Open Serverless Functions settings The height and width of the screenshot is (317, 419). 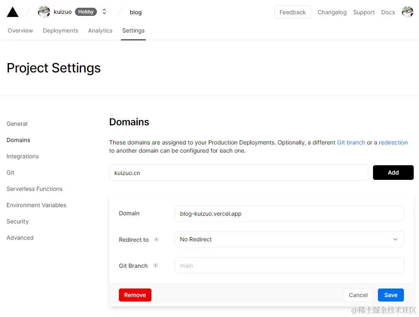35,189
